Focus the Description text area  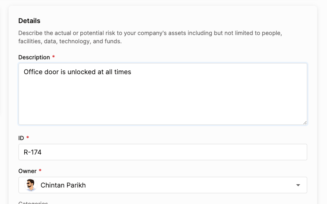(163, 94)
